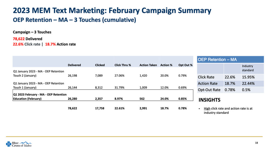268x151 pixels.
Task: Click the blue "OEP Retention – MA" table header
Action: click(x=217, y=60)
